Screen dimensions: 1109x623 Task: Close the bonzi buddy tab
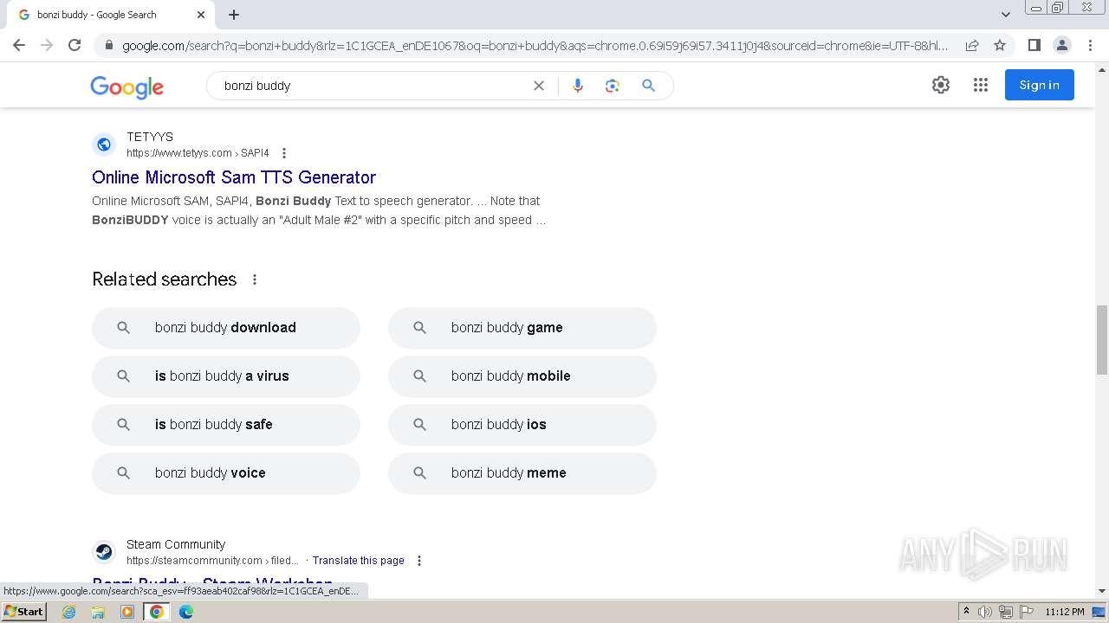point(201,15)
